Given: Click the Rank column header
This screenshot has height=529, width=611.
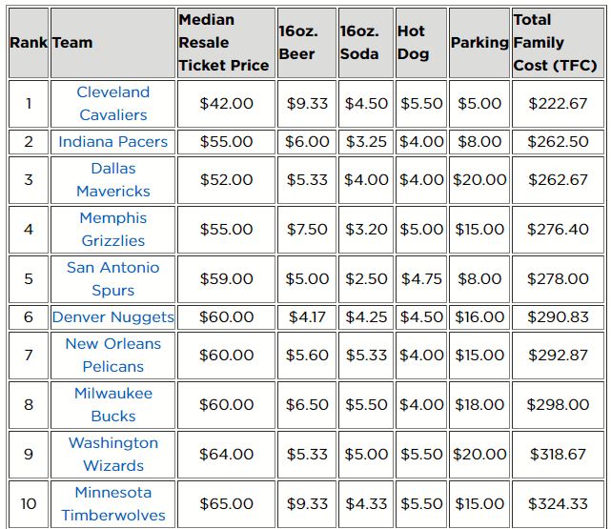Looking at the screenshot, I should (29, 43).
